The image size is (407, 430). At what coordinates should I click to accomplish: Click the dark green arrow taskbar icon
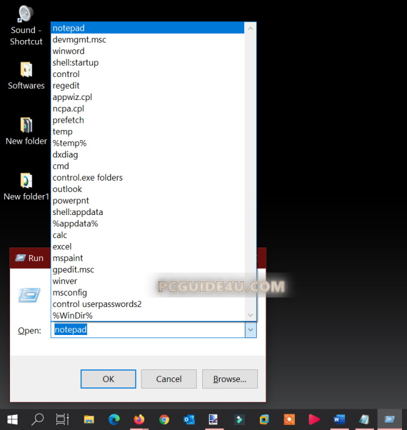point(239,419)
